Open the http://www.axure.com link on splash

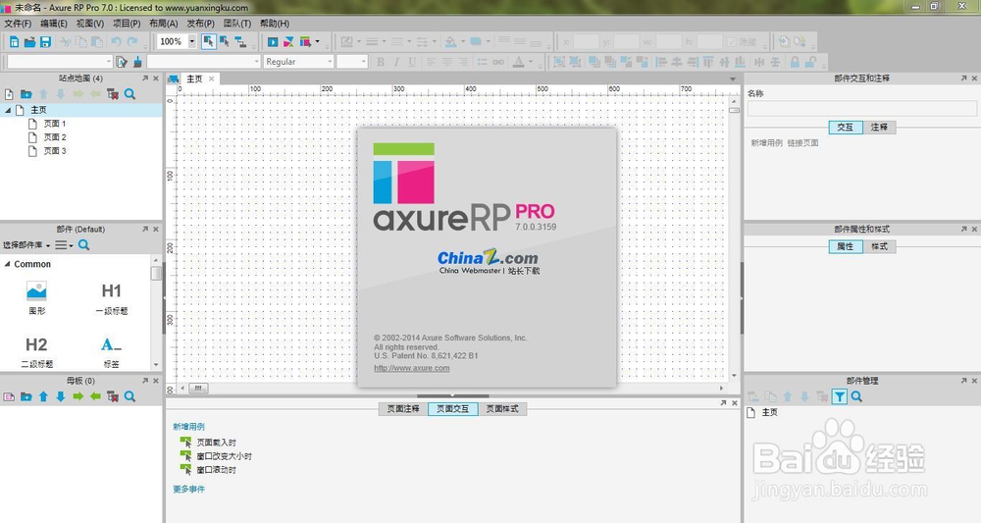point(412,368)
